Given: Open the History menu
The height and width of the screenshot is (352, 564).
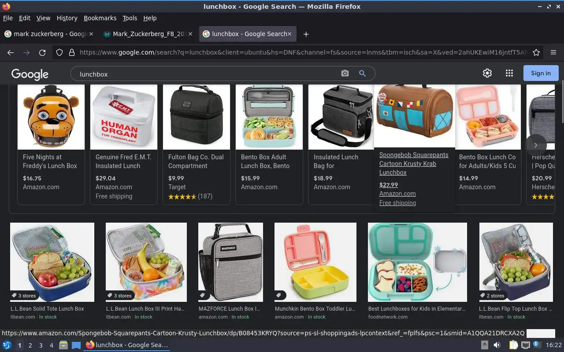Looking at the screenshot, I should pos(67,18).
